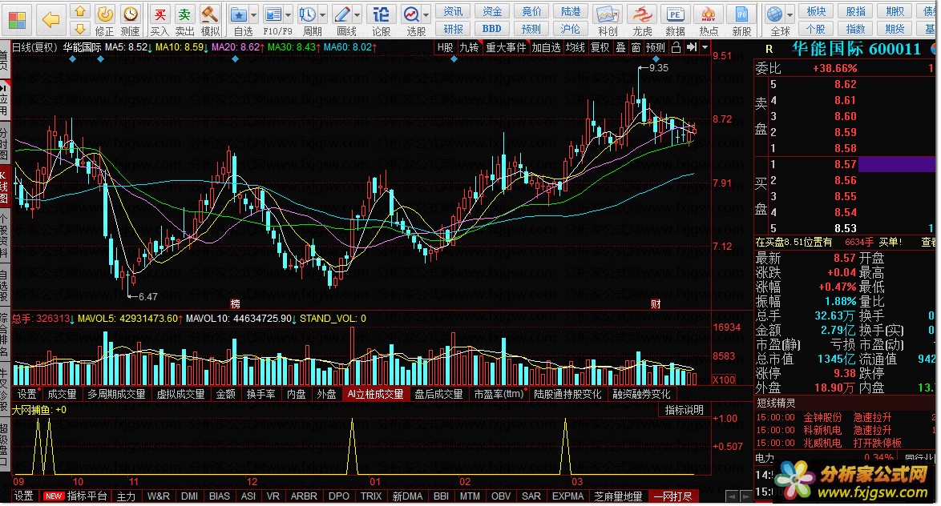Toggle the 复权 adjustment option

coord(600,47)
